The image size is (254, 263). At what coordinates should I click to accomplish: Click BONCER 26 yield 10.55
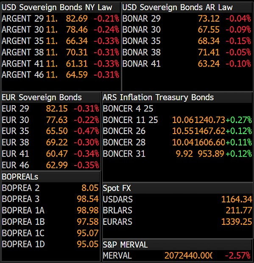coord(183,131)
